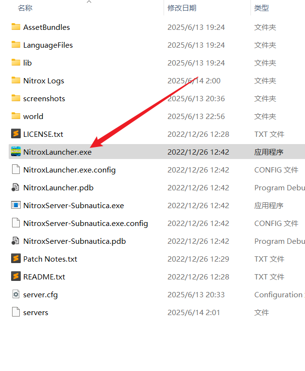Click the LICENSE.txt Sublime file icon
Screen dimensions: 305x371
click(x=16, y=133)
